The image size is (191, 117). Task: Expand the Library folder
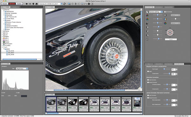(x=4, y=20)
